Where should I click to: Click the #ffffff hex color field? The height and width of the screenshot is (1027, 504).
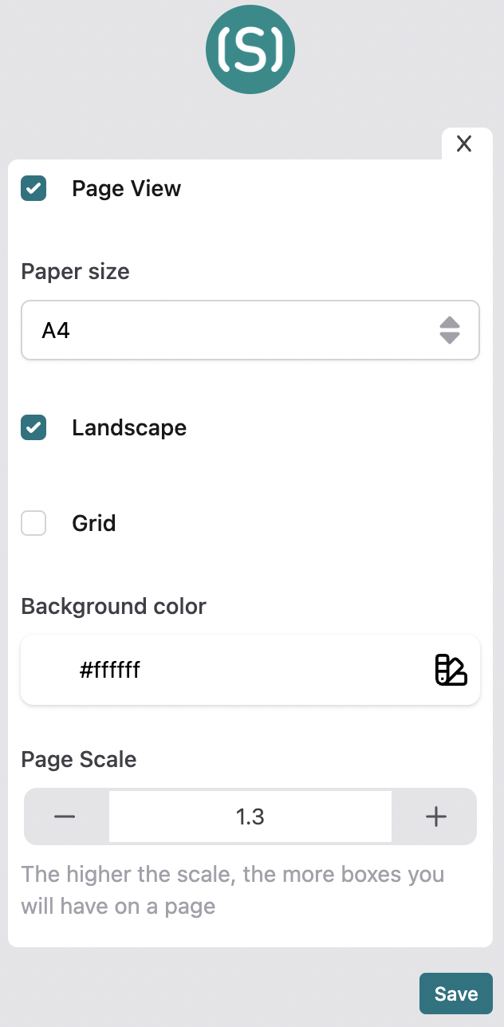point(250,670)
